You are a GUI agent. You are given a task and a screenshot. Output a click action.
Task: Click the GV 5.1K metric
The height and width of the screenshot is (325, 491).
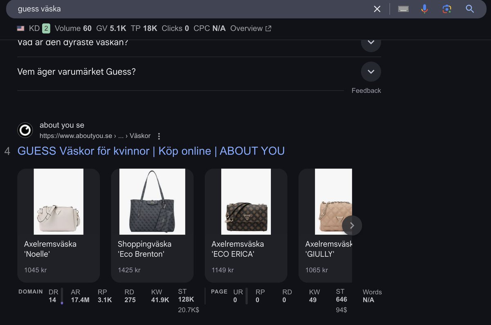[x=111, y=29]
